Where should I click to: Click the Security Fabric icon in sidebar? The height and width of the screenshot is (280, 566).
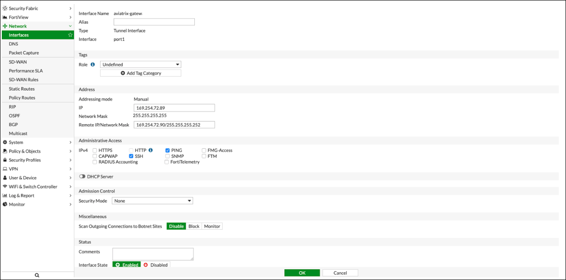(5, 8)
